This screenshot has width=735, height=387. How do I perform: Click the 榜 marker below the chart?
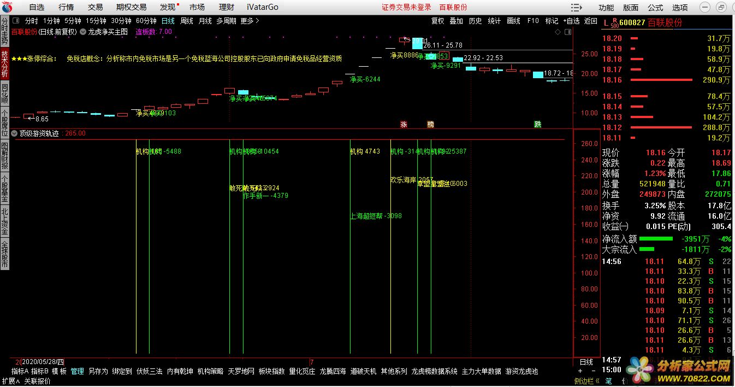coord(430,124)
